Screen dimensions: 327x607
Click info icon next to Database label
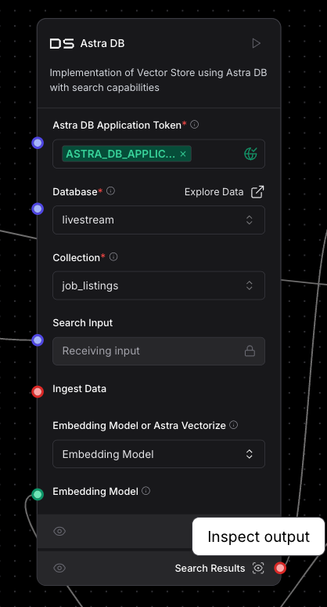[x=110, y=191]
